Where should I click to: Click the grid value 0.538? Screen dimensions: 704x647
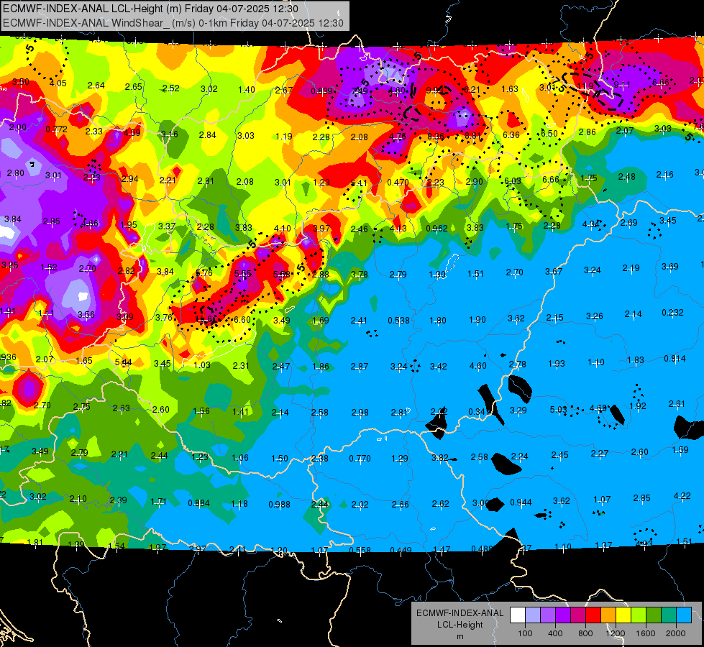click(398, 320)
